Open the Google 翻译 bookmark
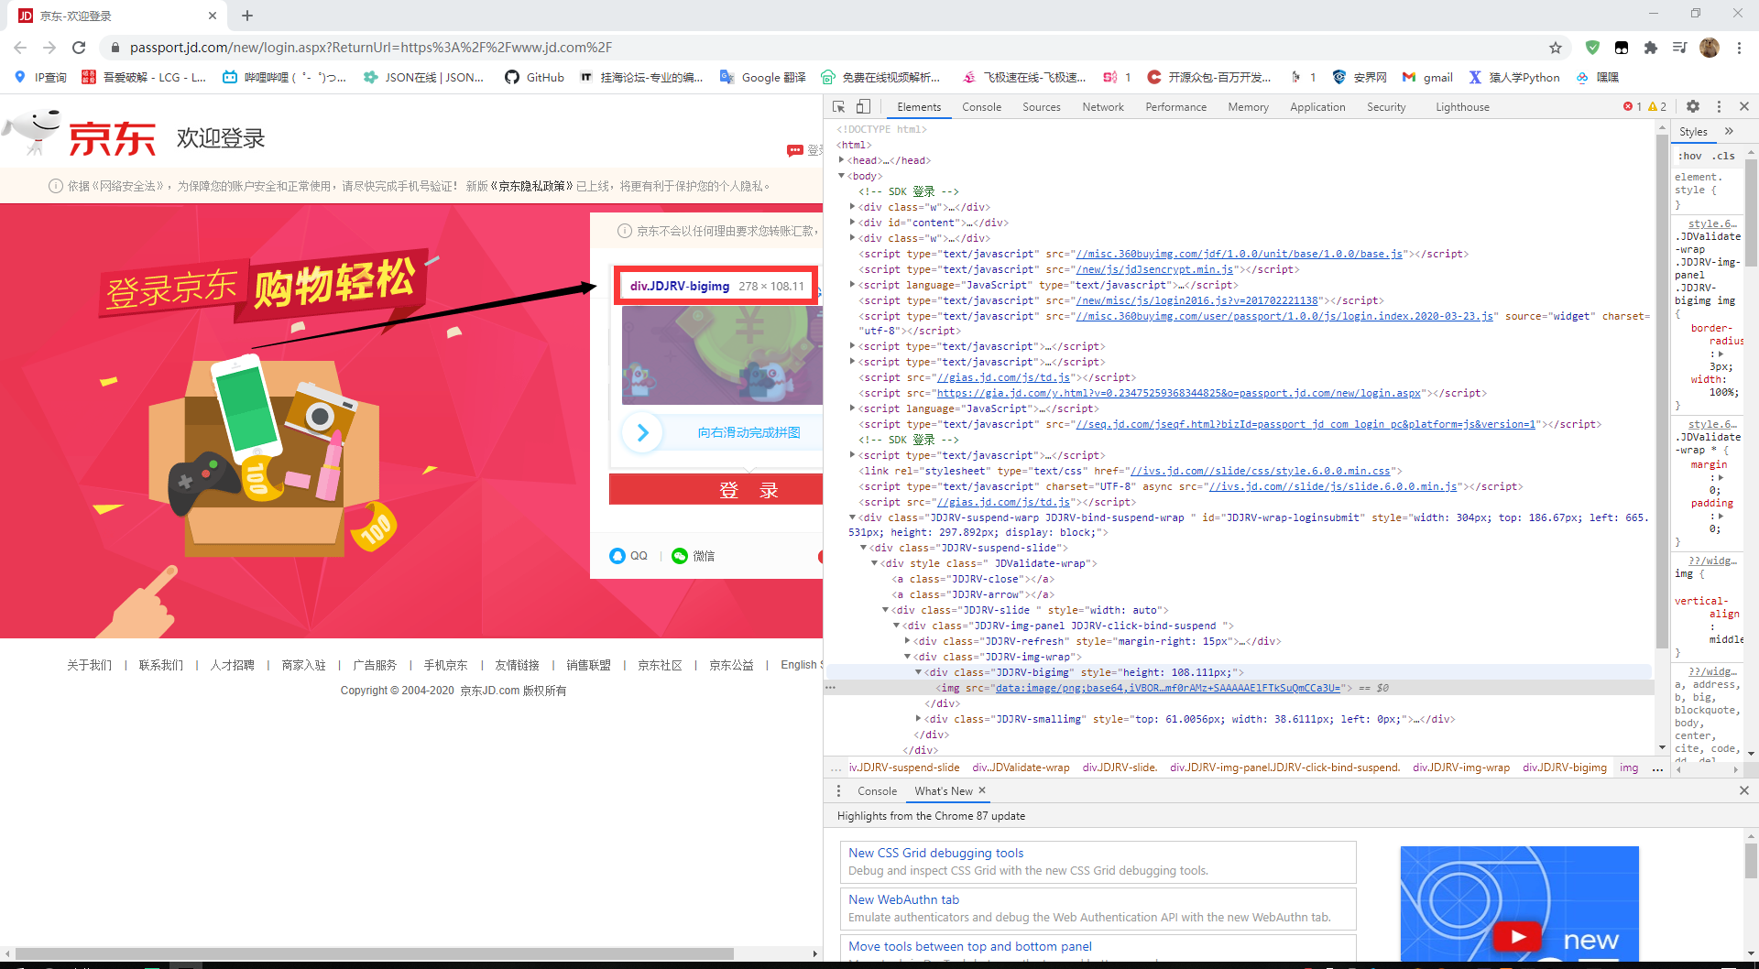Screen dimensions: 1759x969 click(x=763, y=78)
